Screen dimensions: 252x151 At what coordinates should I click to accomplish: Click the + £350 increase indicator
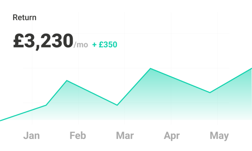coord(105,45)
